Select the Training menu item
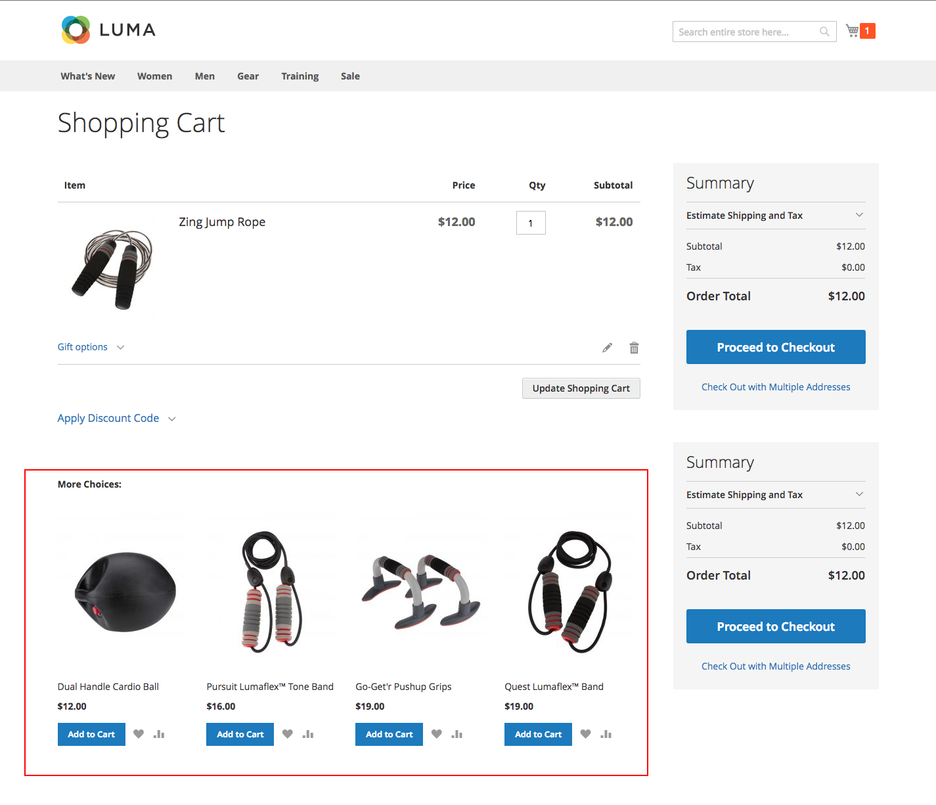Viewport: 936px width, 805px height. (x=300, y=76)
